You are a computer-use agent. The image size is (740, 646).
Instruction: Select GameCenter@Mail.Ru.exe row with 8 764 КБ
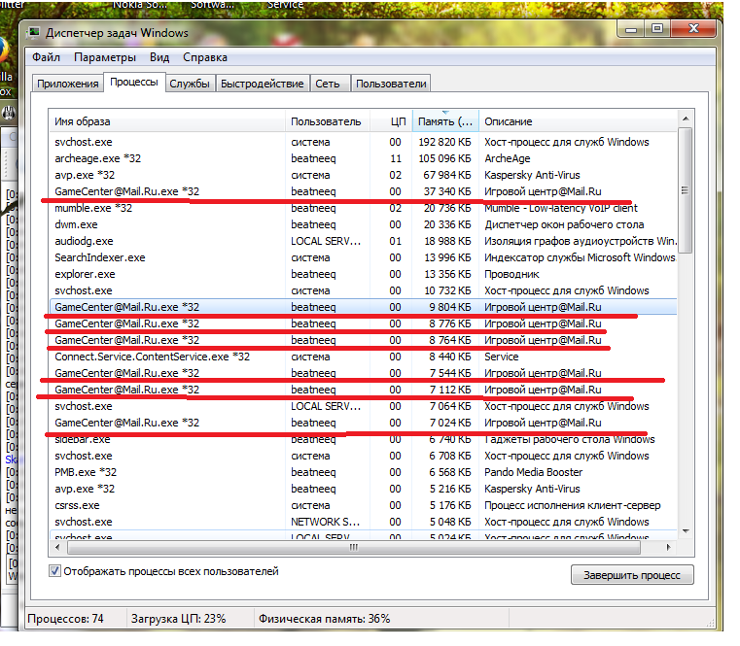tap(364, 340)
